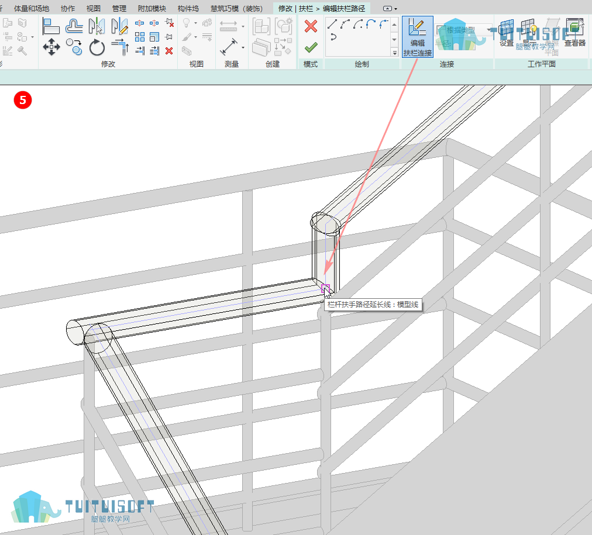Select the Scale tool

click(154, 37)
